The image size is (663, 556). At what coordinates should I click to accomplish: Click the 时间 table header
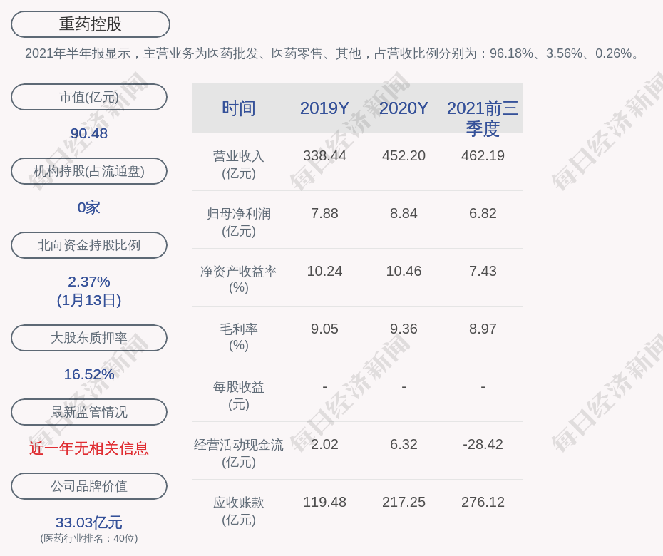[x=239, y=108]
